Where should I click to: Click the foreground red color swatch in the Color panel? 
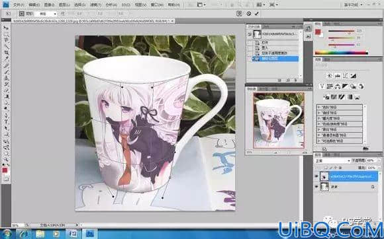(318, 32)
